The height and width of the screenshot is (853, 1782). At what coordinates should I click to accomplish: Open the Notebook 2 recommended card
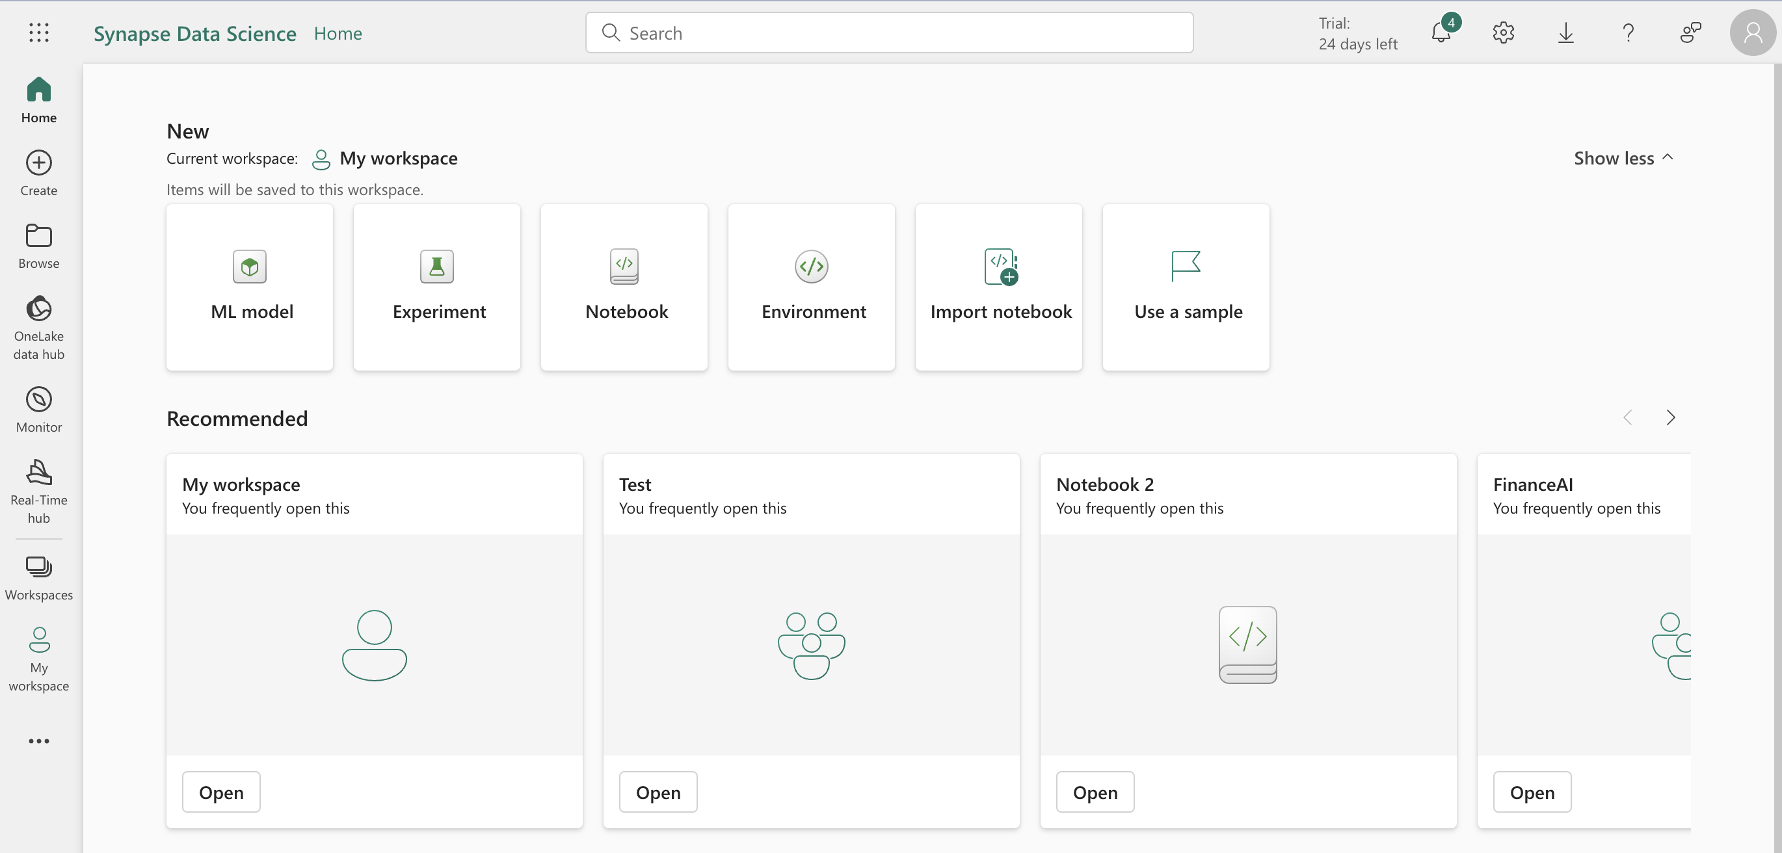(1095, 792)
